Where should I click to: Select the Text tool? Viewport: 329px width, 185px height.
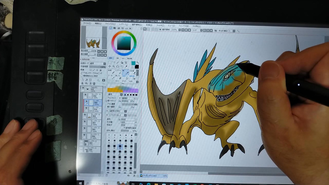[126, 62]
